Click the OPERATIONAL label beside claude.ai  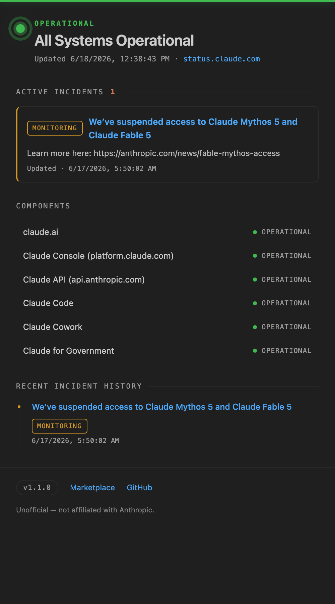(x=286, y=232)
